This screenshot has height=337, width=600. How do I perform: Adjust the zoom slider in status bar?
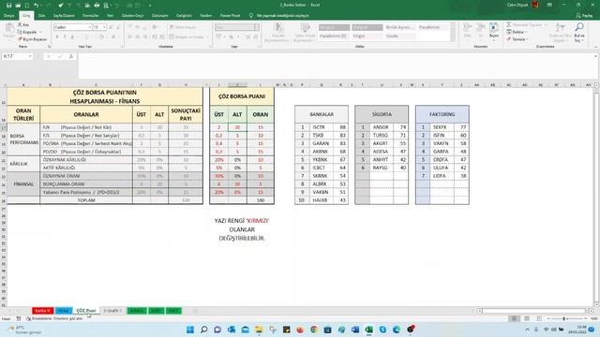pos(563,318)
